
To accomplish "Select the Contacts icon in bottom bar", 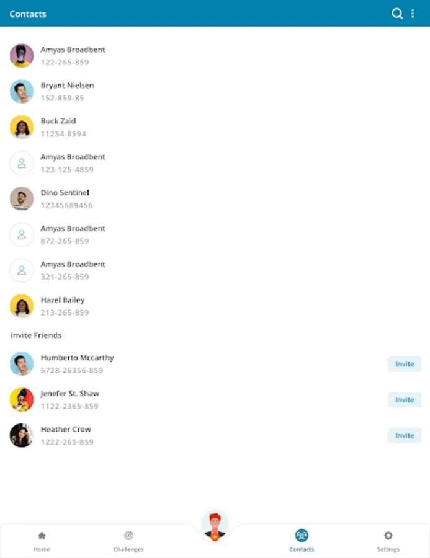I will point(302,535).
